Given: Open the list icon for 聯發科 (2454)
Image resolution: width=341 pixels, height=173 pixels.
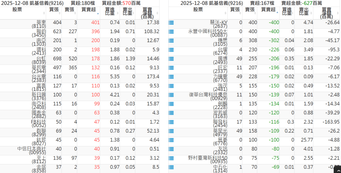Looking at the screenshot, I should pos(171,122).
